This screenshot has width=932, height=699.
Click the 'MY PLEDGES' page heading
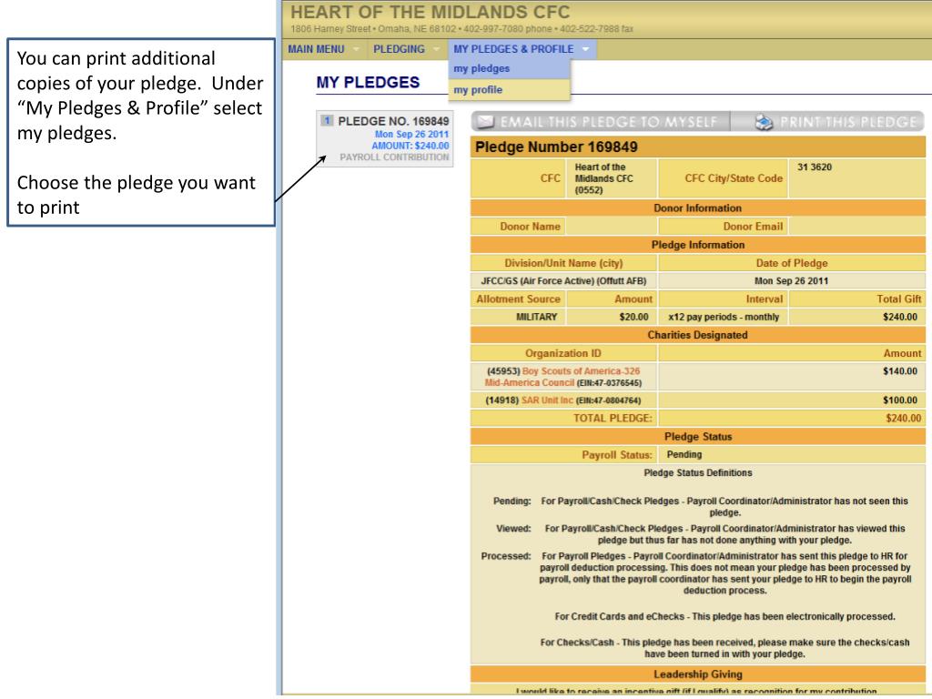click(x=368, y=83)
